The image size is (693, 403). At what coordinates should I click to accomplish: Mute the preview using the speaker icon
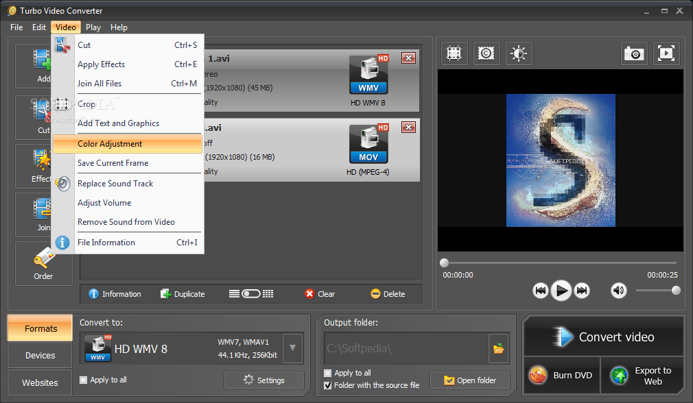tap(619, 291)
